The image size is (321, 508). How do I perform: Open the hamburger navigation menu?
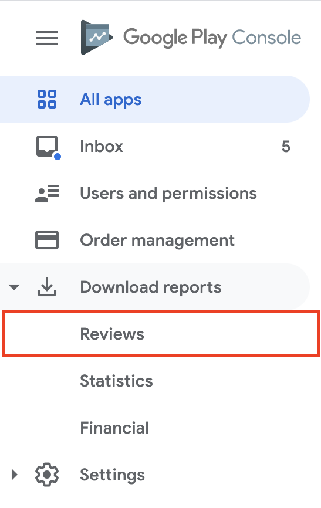[47, 38]
